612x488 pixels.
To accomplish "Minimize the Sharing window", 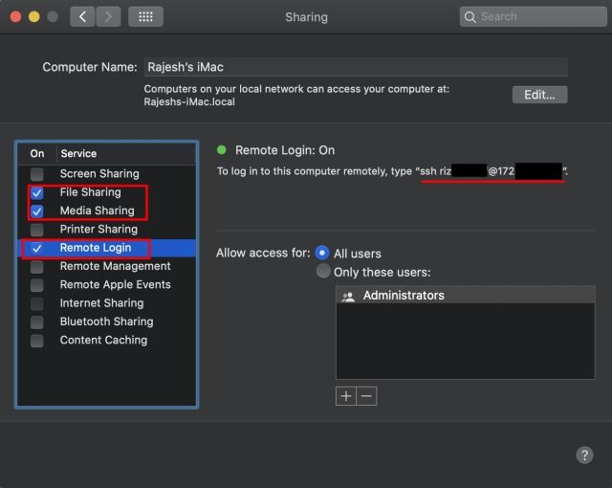I will (34, 17).
